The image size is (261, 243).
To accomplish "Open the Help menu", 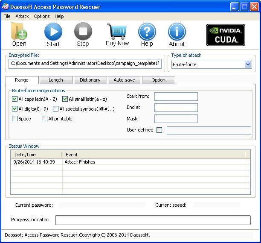I will pyautogui.click(x=59, y=16).
